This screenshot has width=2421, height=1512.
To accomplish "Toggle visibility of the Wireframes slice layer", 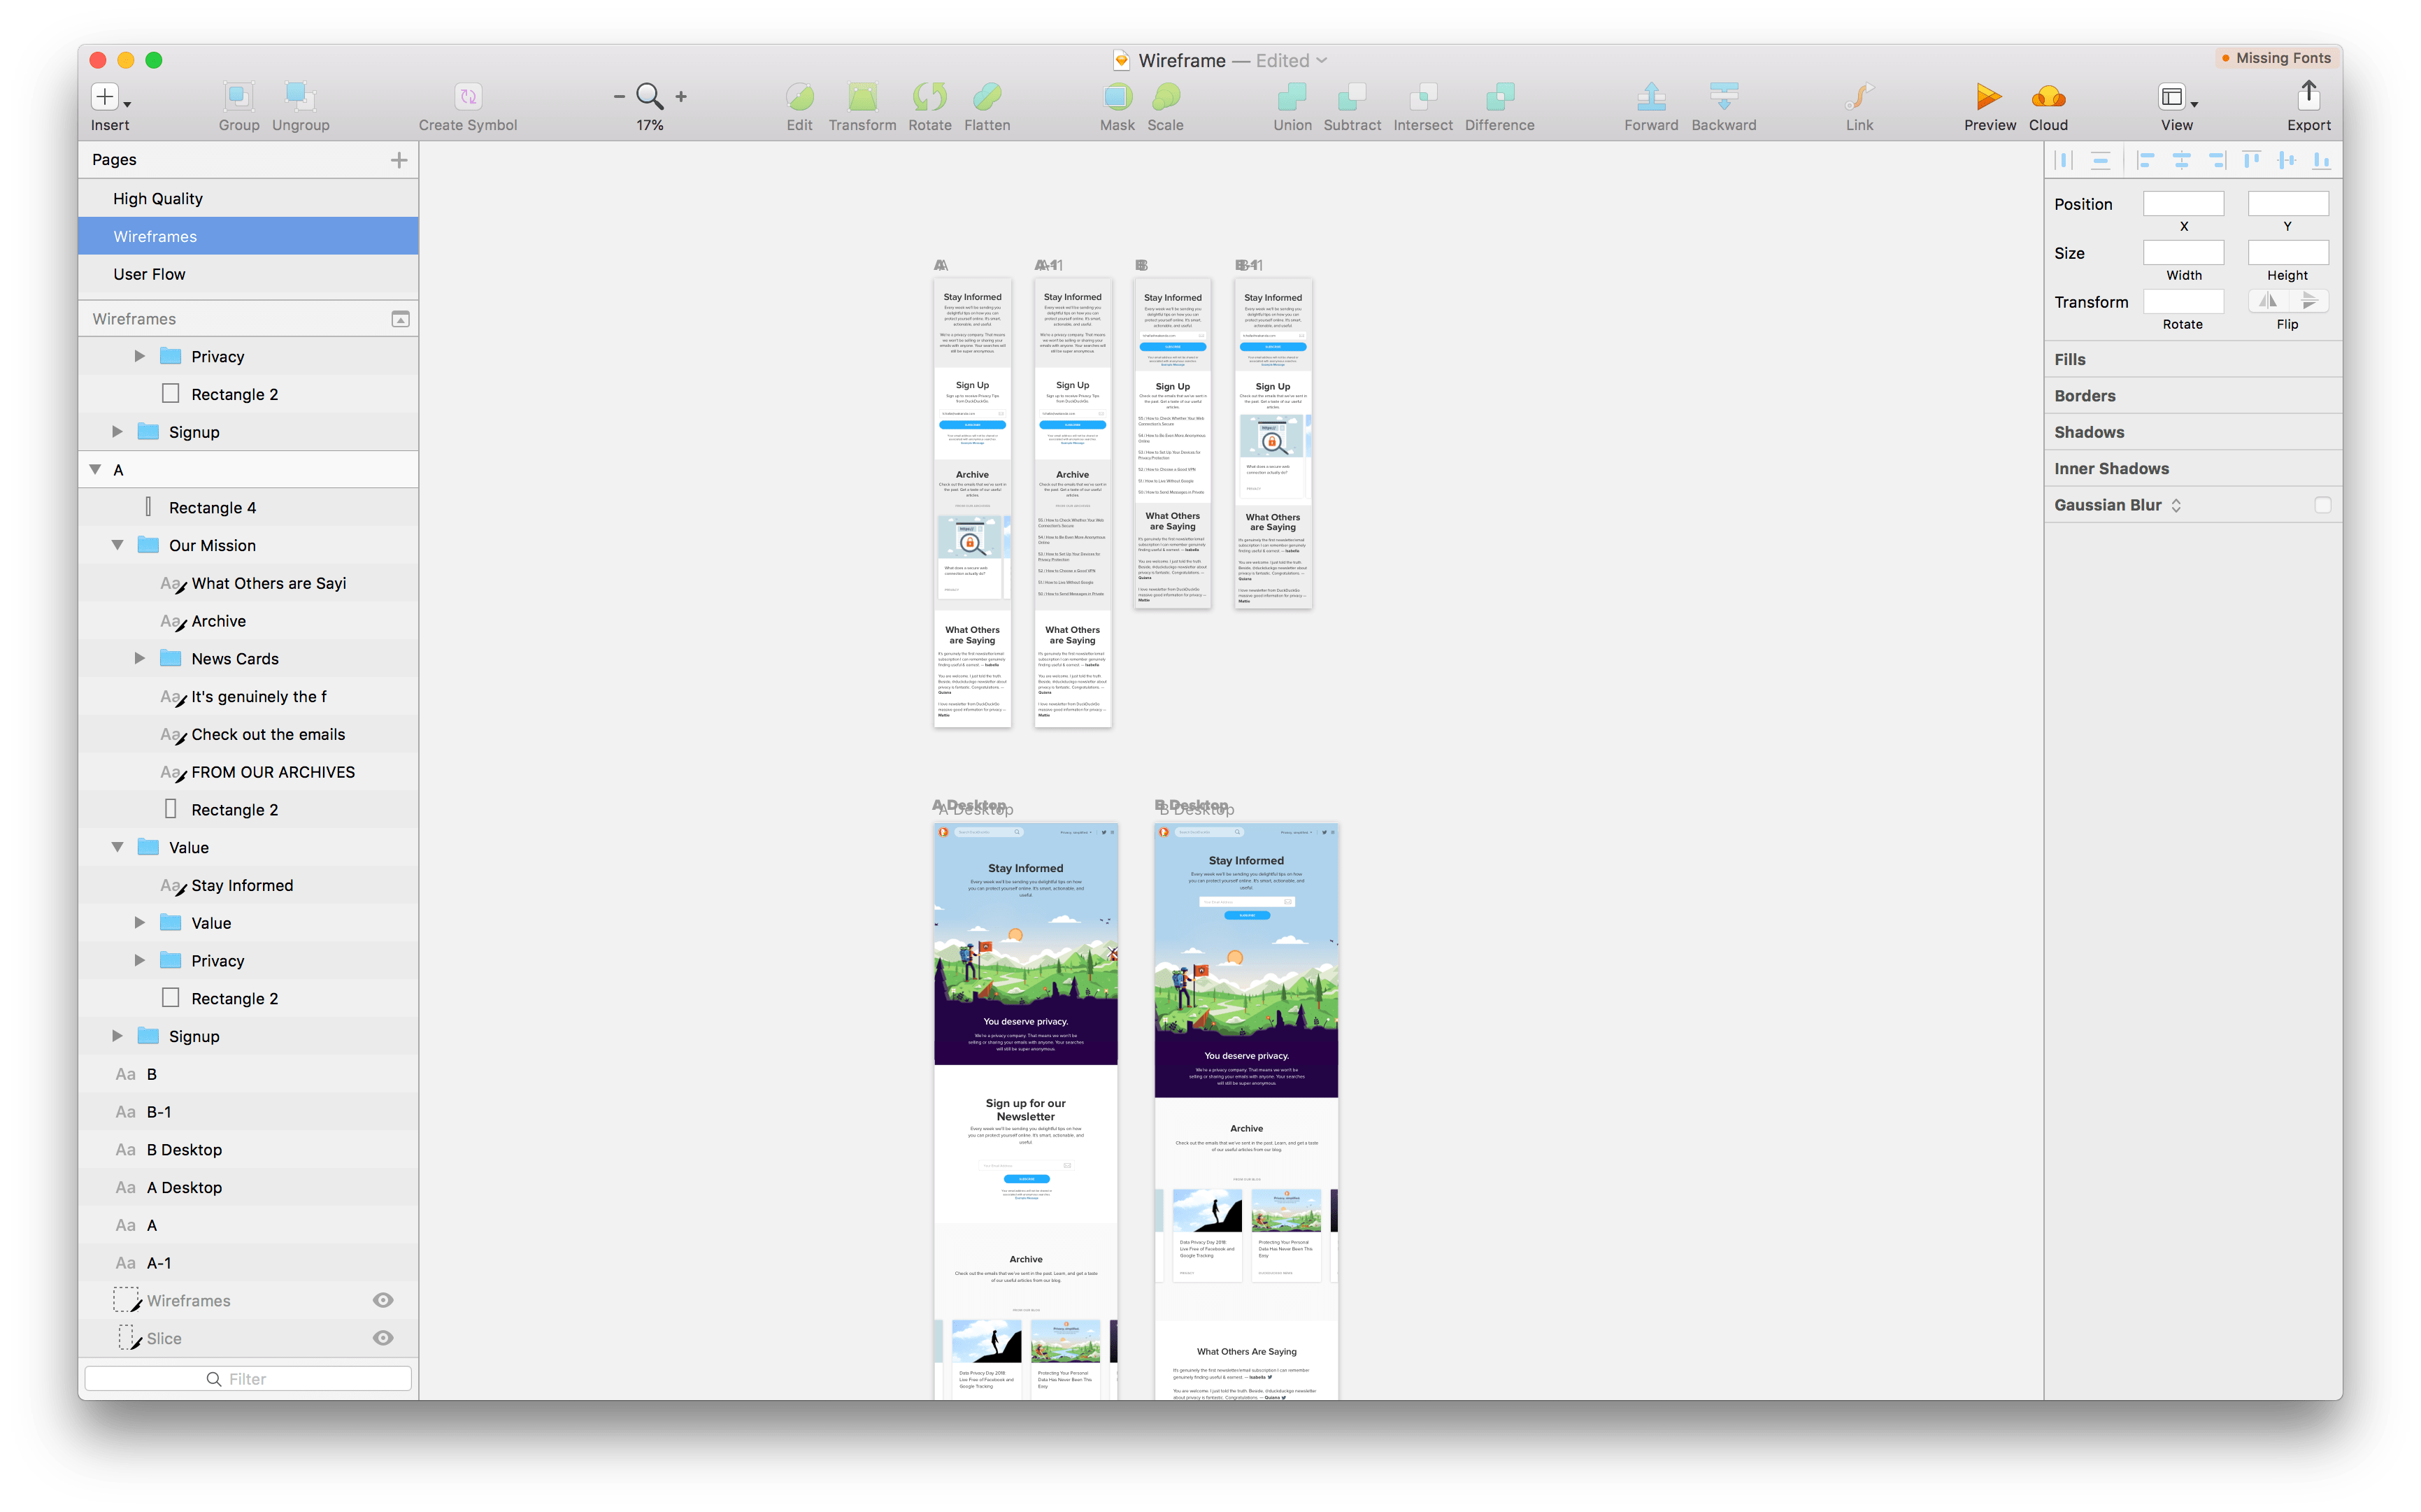I will click(383, 1300).
